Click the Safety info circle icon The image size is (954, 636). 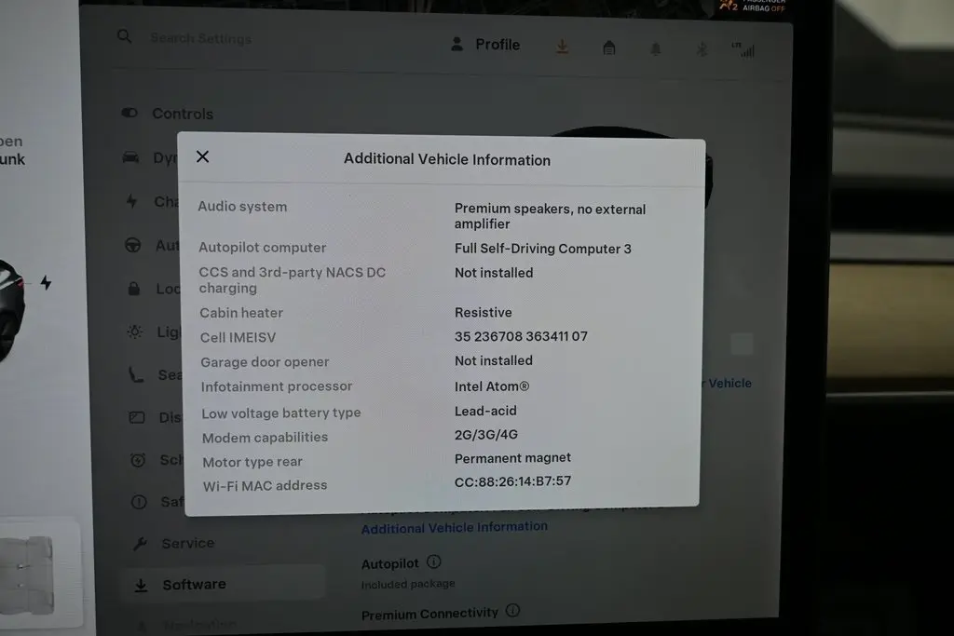(139, 502)
